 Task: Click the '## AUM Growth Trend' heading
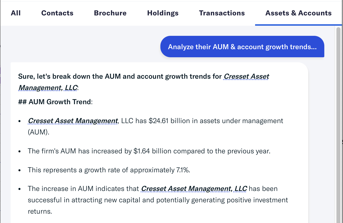tap(55, 102)
